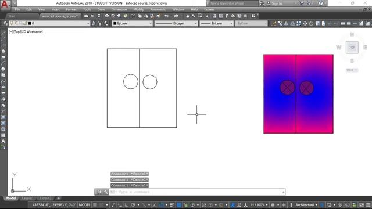Screen dimensions: 372x209
Task: Open the AutoCAD application menu logo
Action: [5, 5]
